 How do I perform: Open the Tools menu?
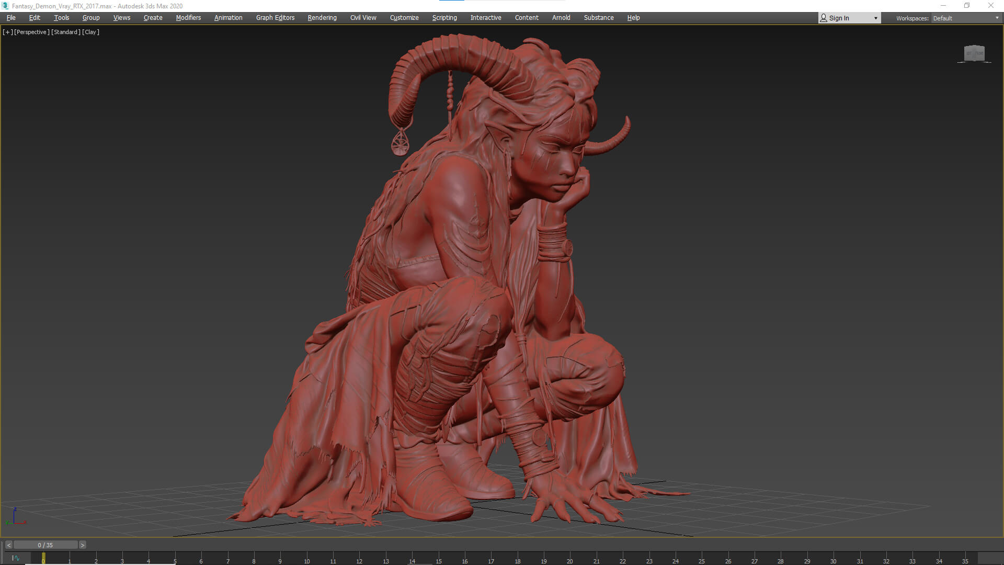61,18
